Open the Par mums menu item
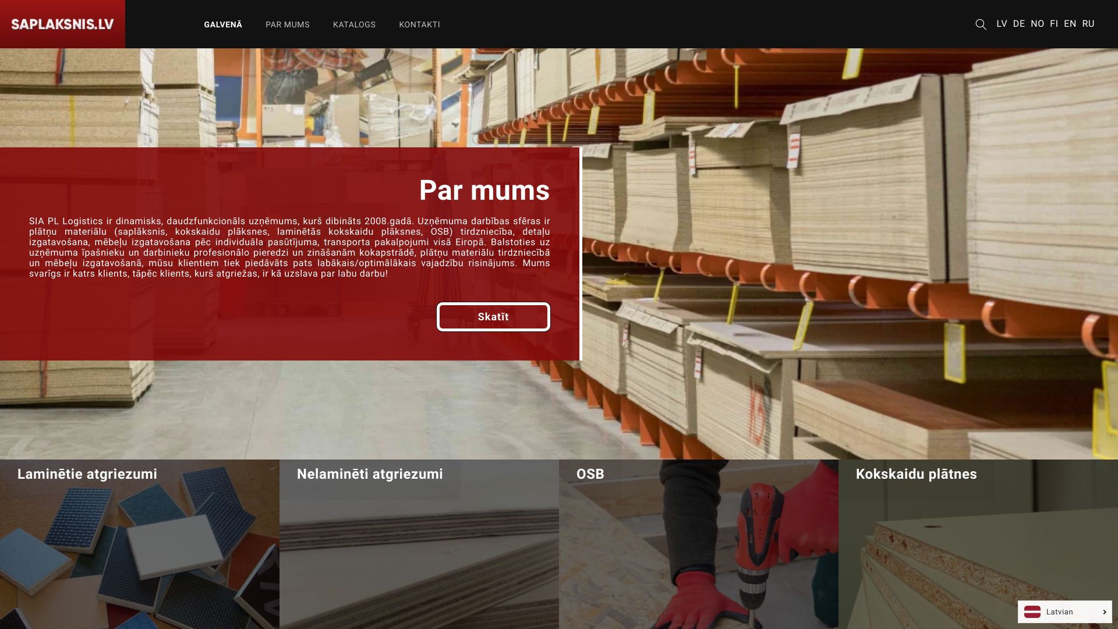1118x629 pixels. (x=288, y=24)
